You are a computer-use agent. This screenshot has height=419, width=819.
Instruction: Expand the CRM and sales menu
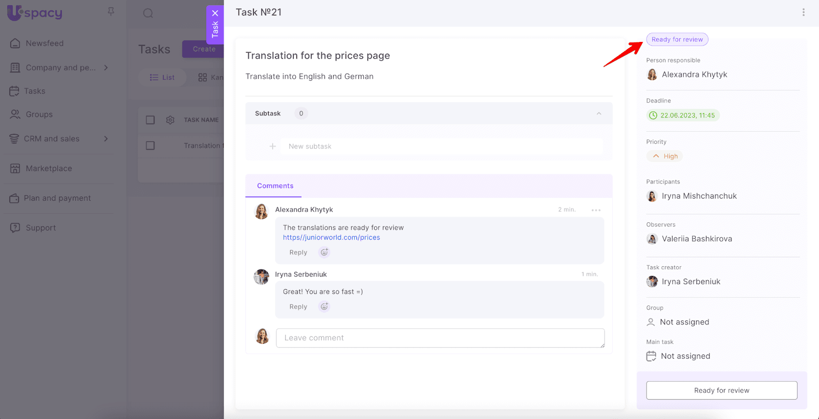click(x=106, y=138)
